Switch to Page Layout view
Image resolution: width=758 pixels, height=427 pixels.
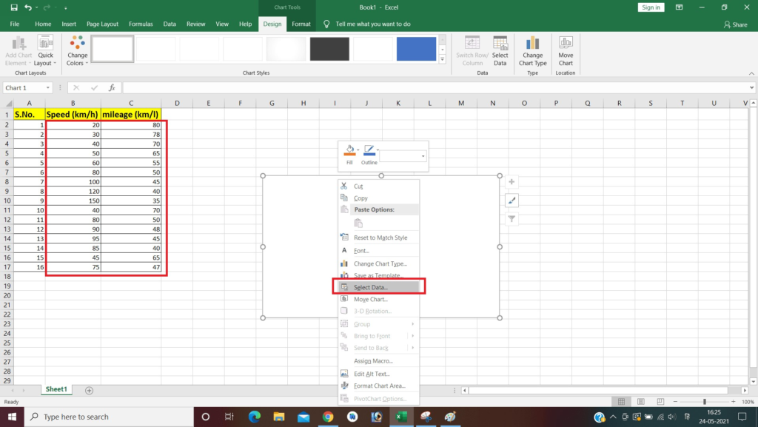pos(641,402)
